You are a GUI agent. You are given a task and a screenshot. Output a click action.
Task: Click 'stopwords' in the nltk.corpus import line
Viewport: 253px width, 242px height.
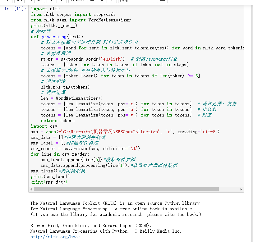click(104, 14)
